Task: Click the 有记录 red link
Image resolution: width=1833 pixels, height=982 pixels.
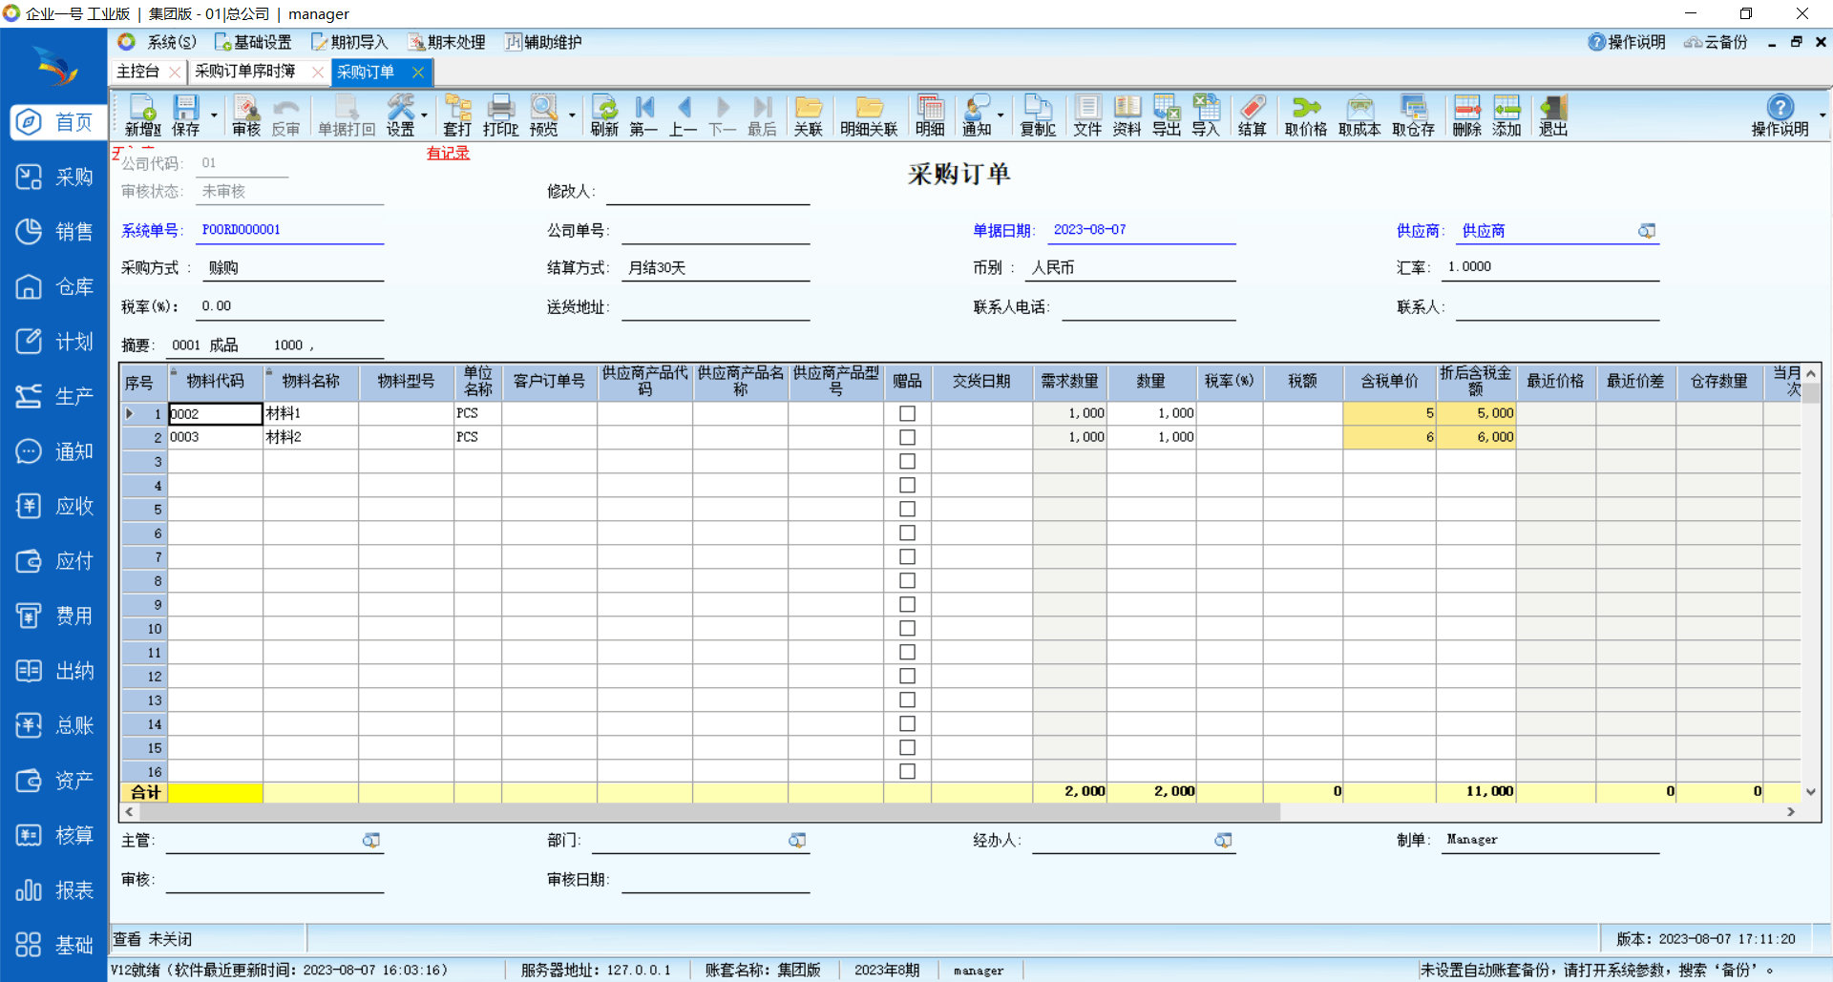Action: [448, 153]
